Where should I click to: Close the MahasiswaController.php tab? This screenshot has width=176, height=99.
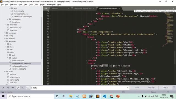(94, 9)
